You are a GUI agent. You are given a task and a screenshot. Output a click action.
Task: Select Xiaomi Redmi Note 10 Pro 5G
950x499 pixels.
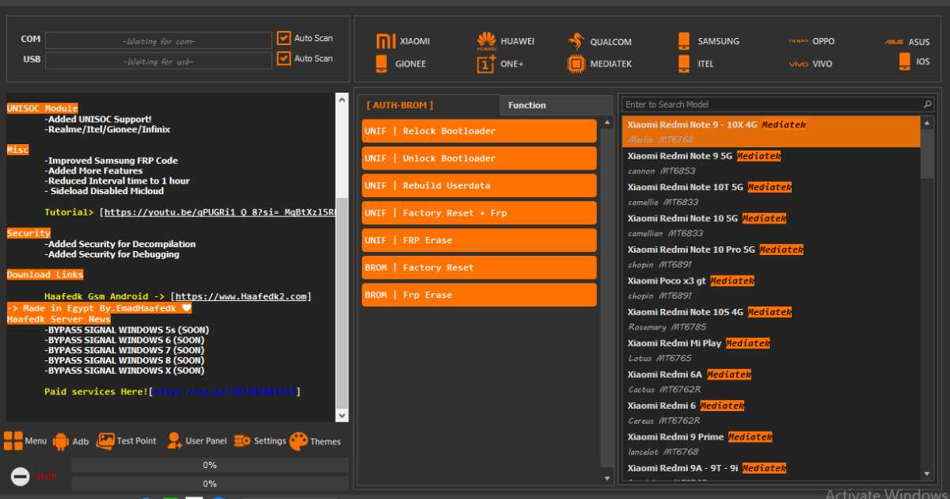(x=771, y=257)
